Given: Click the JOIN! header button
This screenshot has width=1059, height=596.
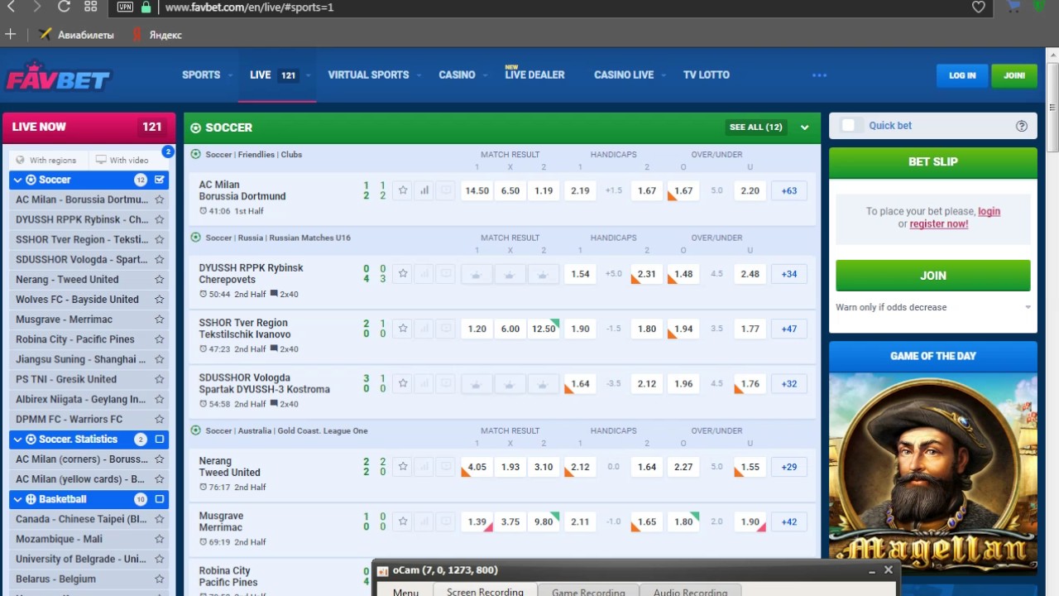Looking at the screenshot, I should pos(1014,75).
